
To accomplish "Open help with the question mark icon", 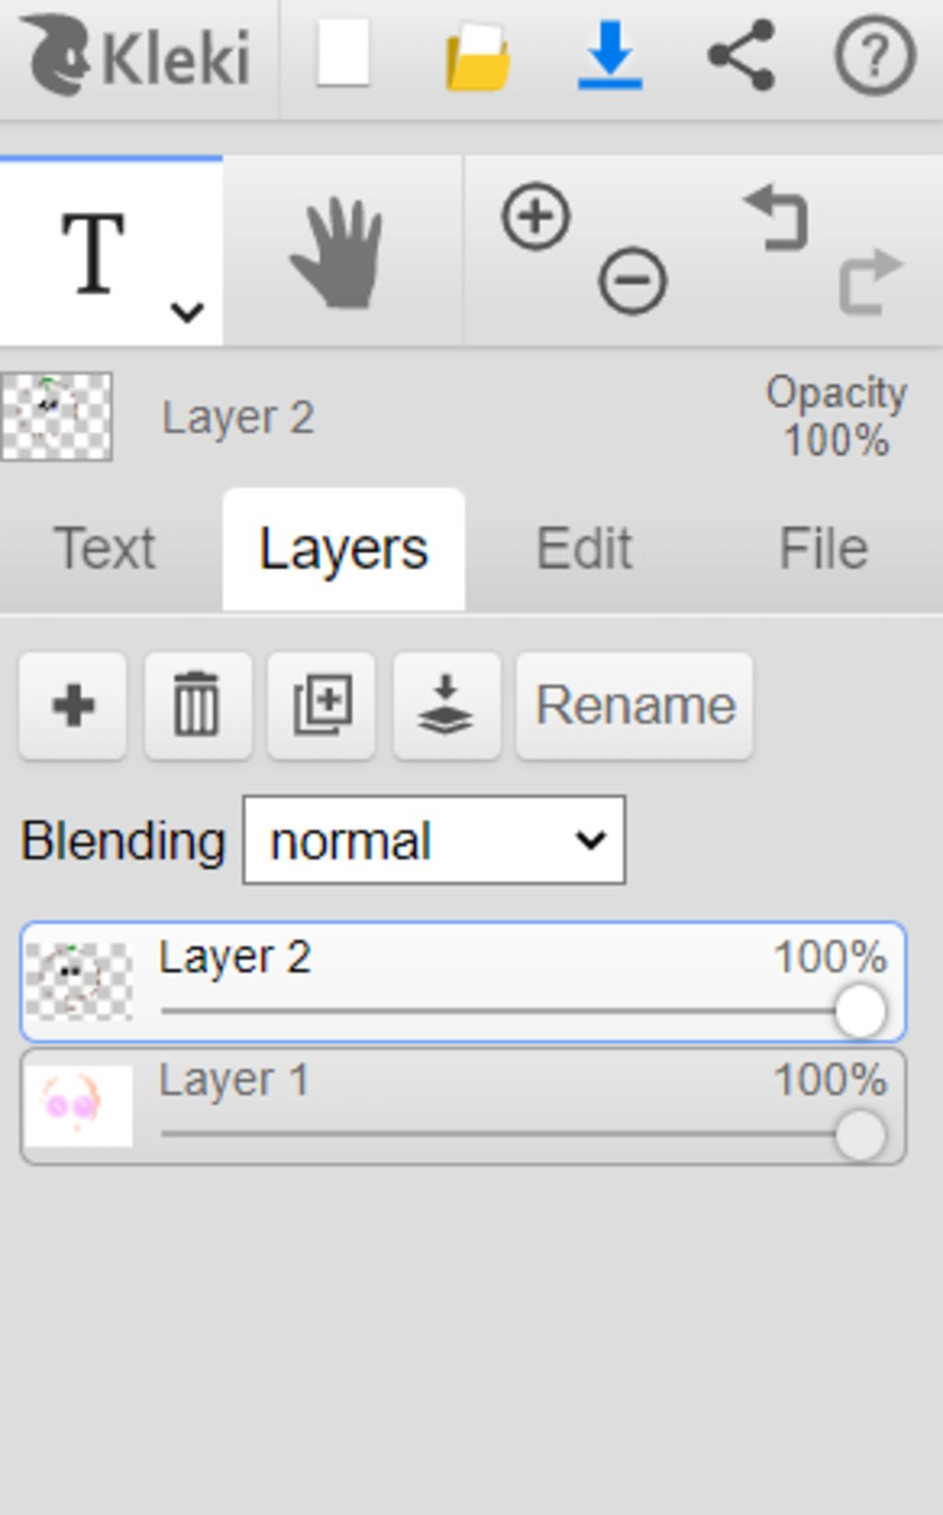I will (x=875, y=55).
